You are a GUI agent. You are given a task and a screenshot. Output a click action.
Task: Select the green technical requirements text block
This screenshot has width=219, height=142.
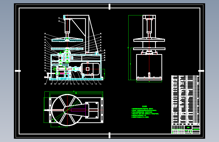click(145, 112)
